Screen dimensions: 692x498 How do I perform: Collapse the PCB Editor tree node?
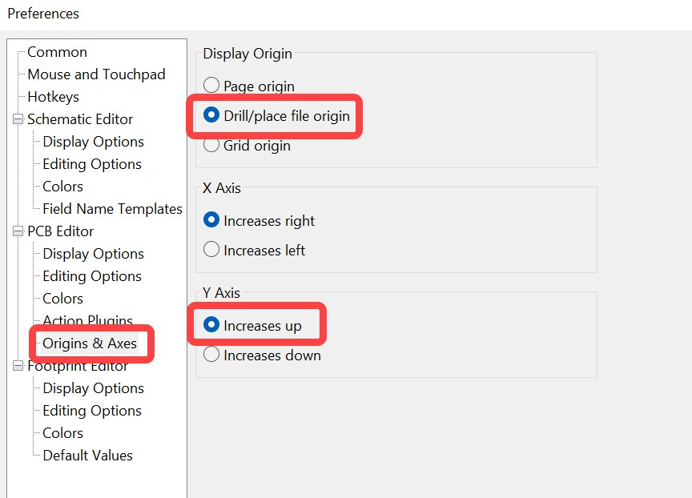point(18,231)
